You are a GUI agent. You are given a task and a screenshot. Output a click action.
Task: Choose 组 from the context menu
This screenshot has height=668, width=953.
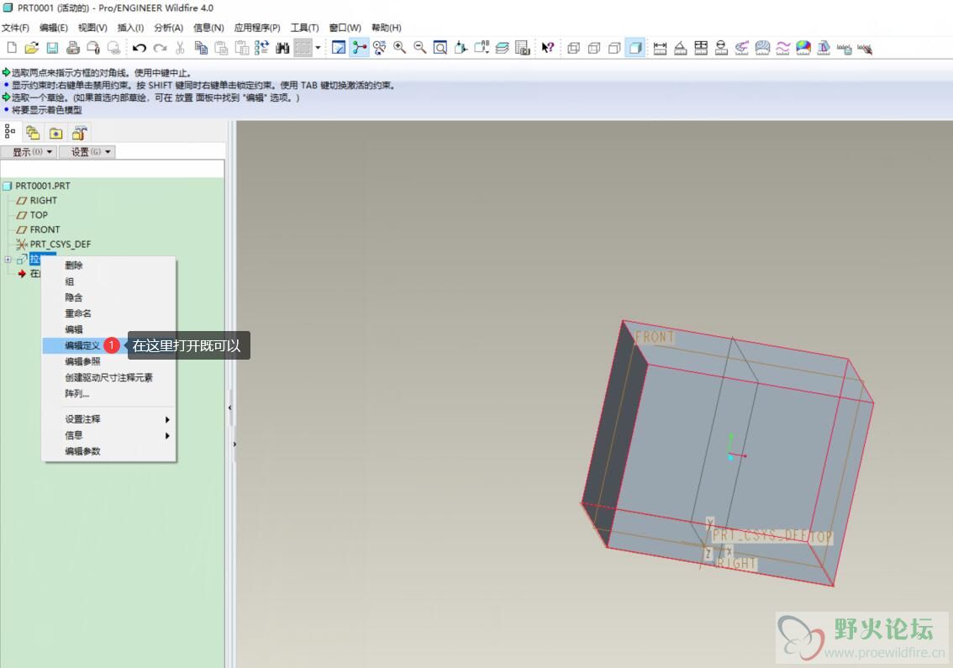pos(109,281)
